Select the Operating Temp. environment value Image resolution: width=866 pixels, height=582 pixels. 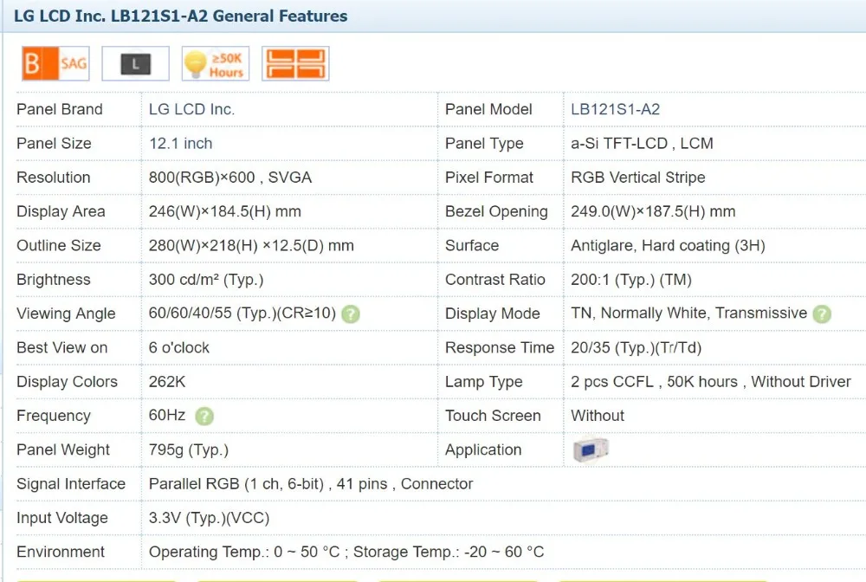tap(346, 553)
